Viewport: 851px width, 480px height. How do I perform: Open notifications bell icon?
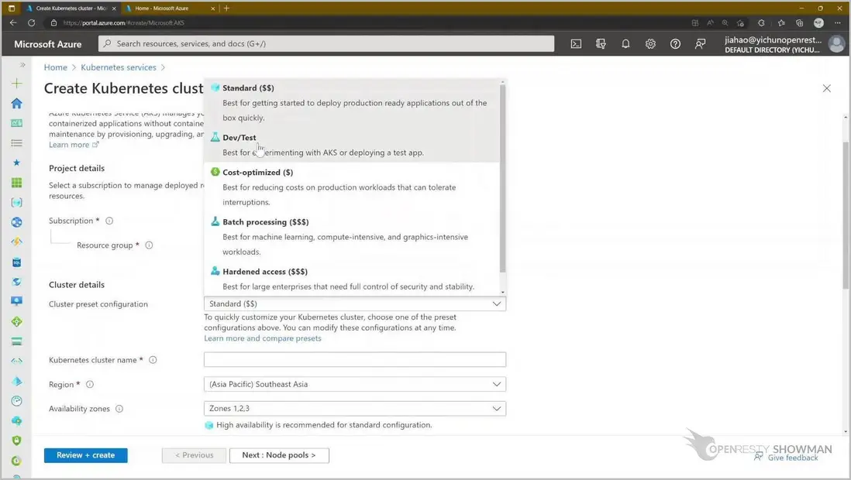[625, 44]
